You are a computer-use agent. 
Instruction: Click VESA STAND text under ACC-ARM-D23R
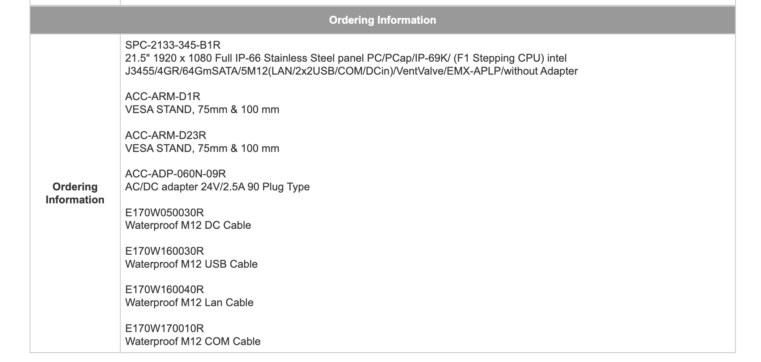pyautogui.click(x=202, y=148)
